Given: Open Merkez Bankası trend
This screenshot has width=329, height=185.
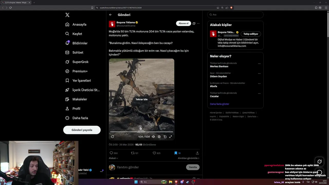Looking at the screenshot, I should [219, 66].
